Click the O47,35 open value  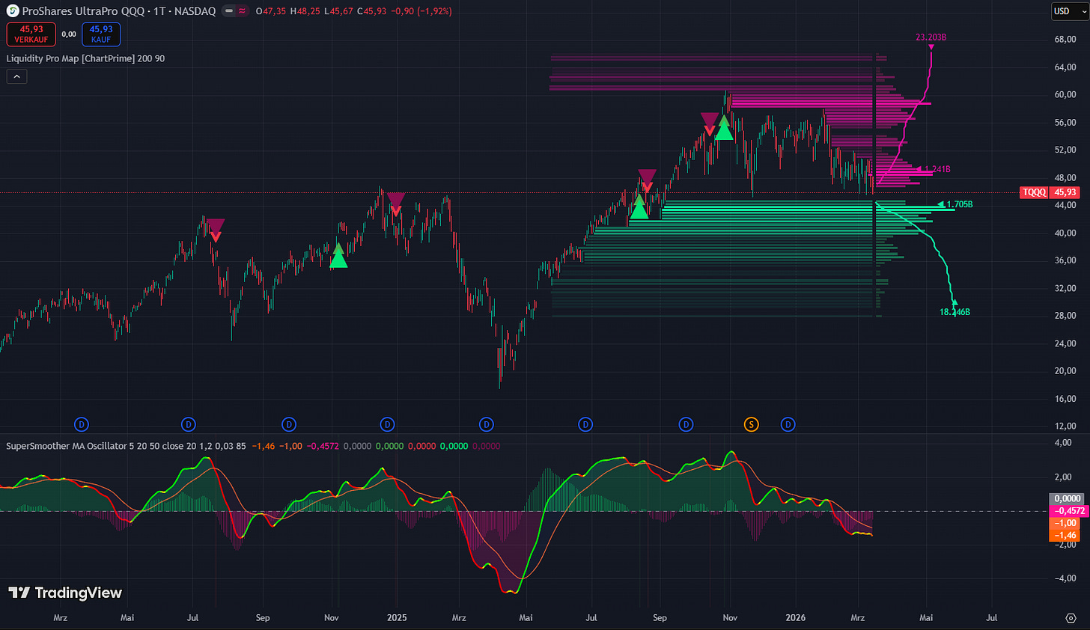(270, 11)
